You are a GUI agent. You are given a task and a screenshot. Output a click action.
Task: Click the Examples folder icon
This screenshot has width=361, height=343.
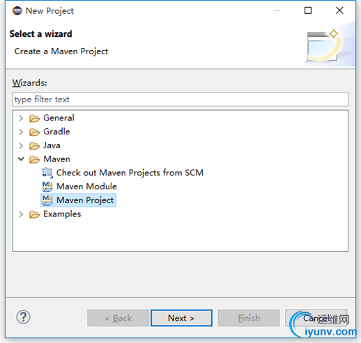[x=35, y=214]
